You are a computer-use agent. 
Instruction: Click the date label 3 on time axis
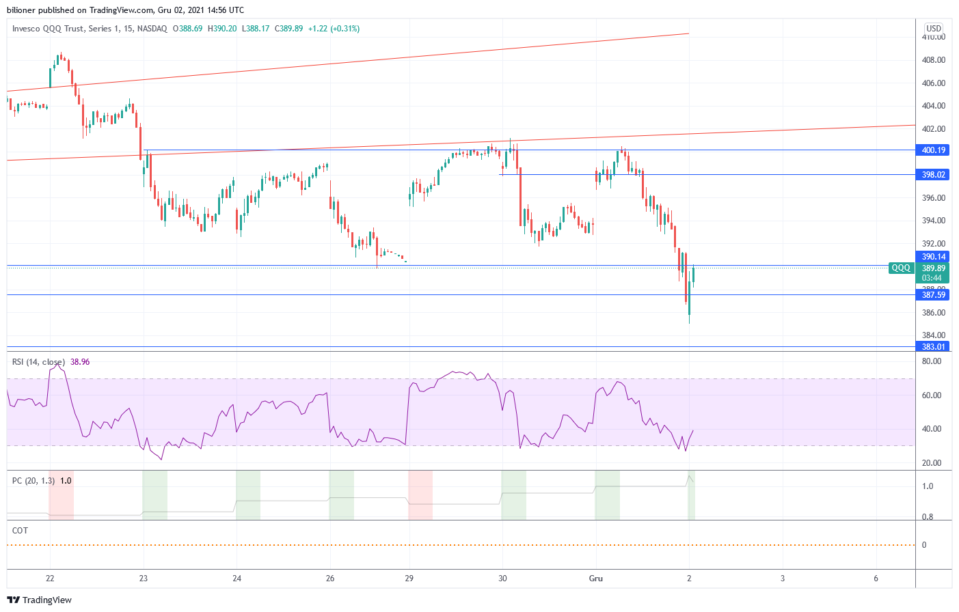coord(783,579)
